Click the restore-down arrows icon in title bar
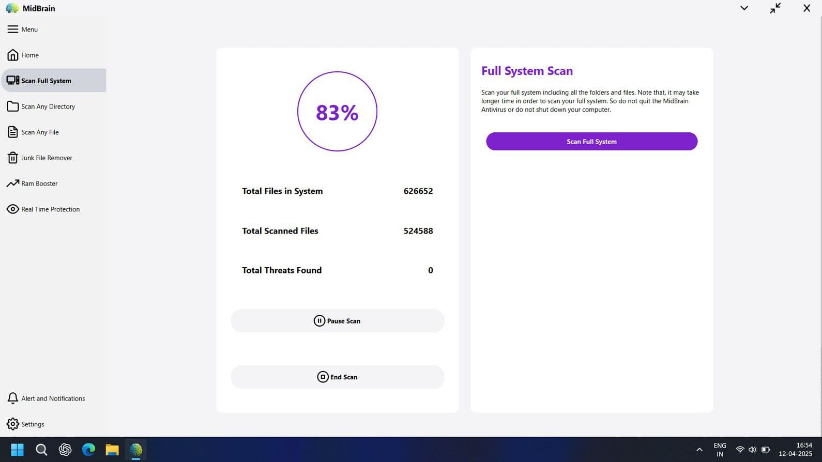The image size is (822, 462). click(775, 8)
